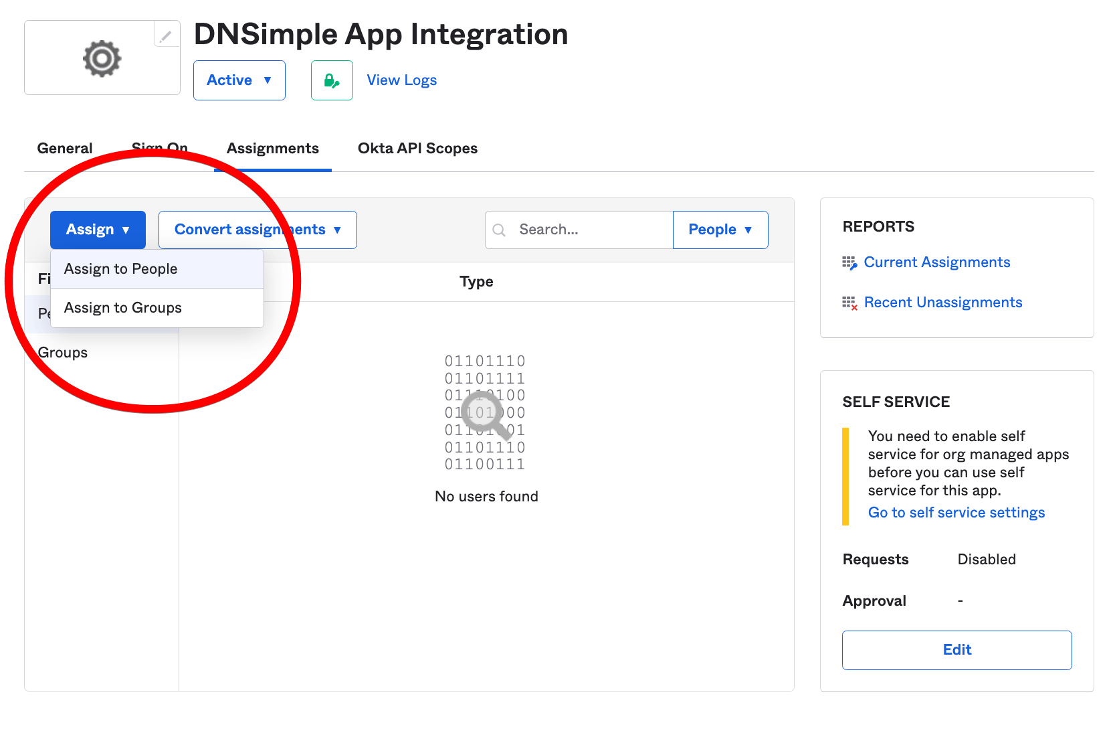Open the Convert assignments dropdown
The width and height of the screenshot is (1113, 735).
tap(258, 230)
